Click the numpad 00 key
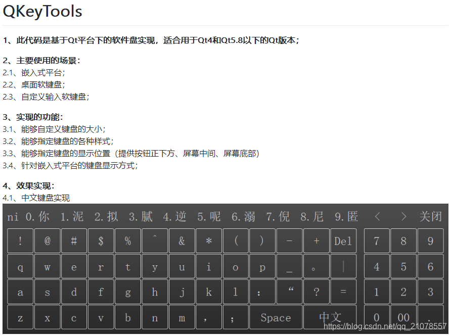The height and width of the screenshot is (336, 452). (403, 317)
